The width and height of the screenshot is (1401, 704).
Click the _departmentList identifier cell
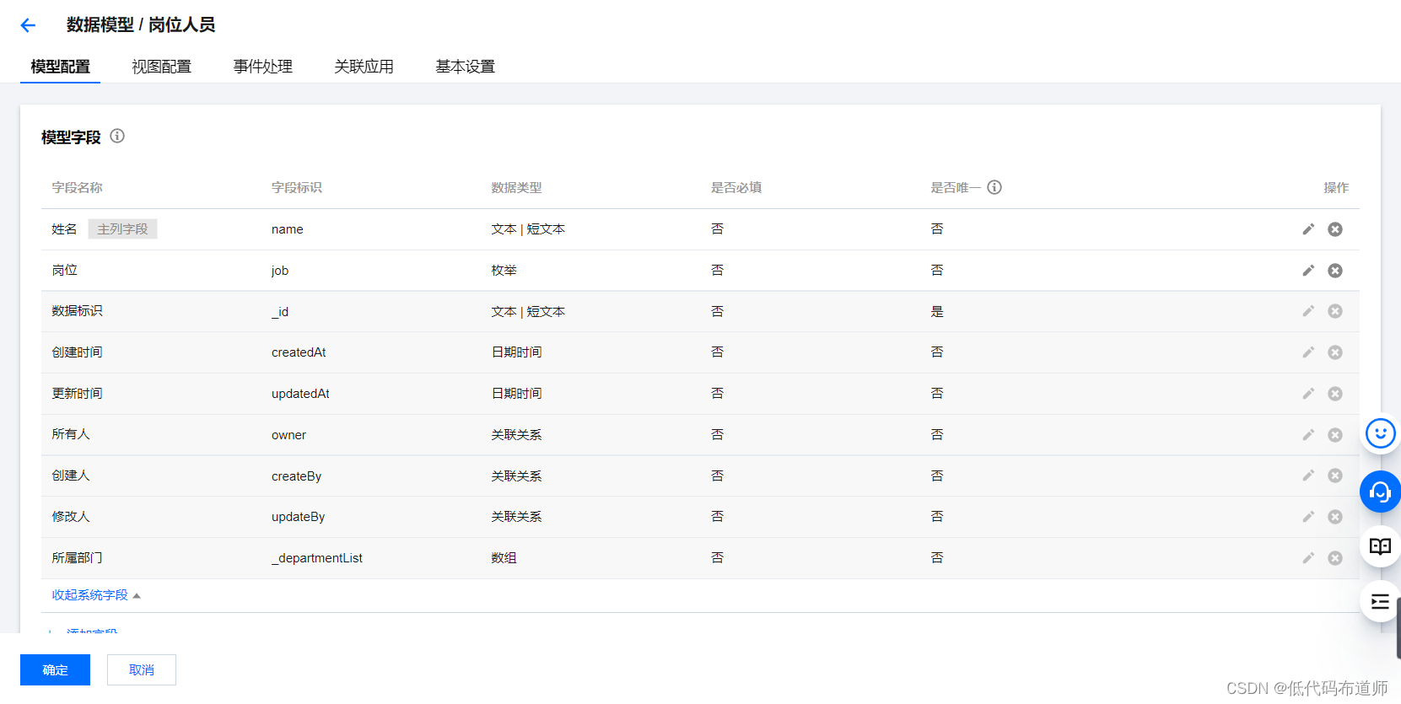point(317,558)
